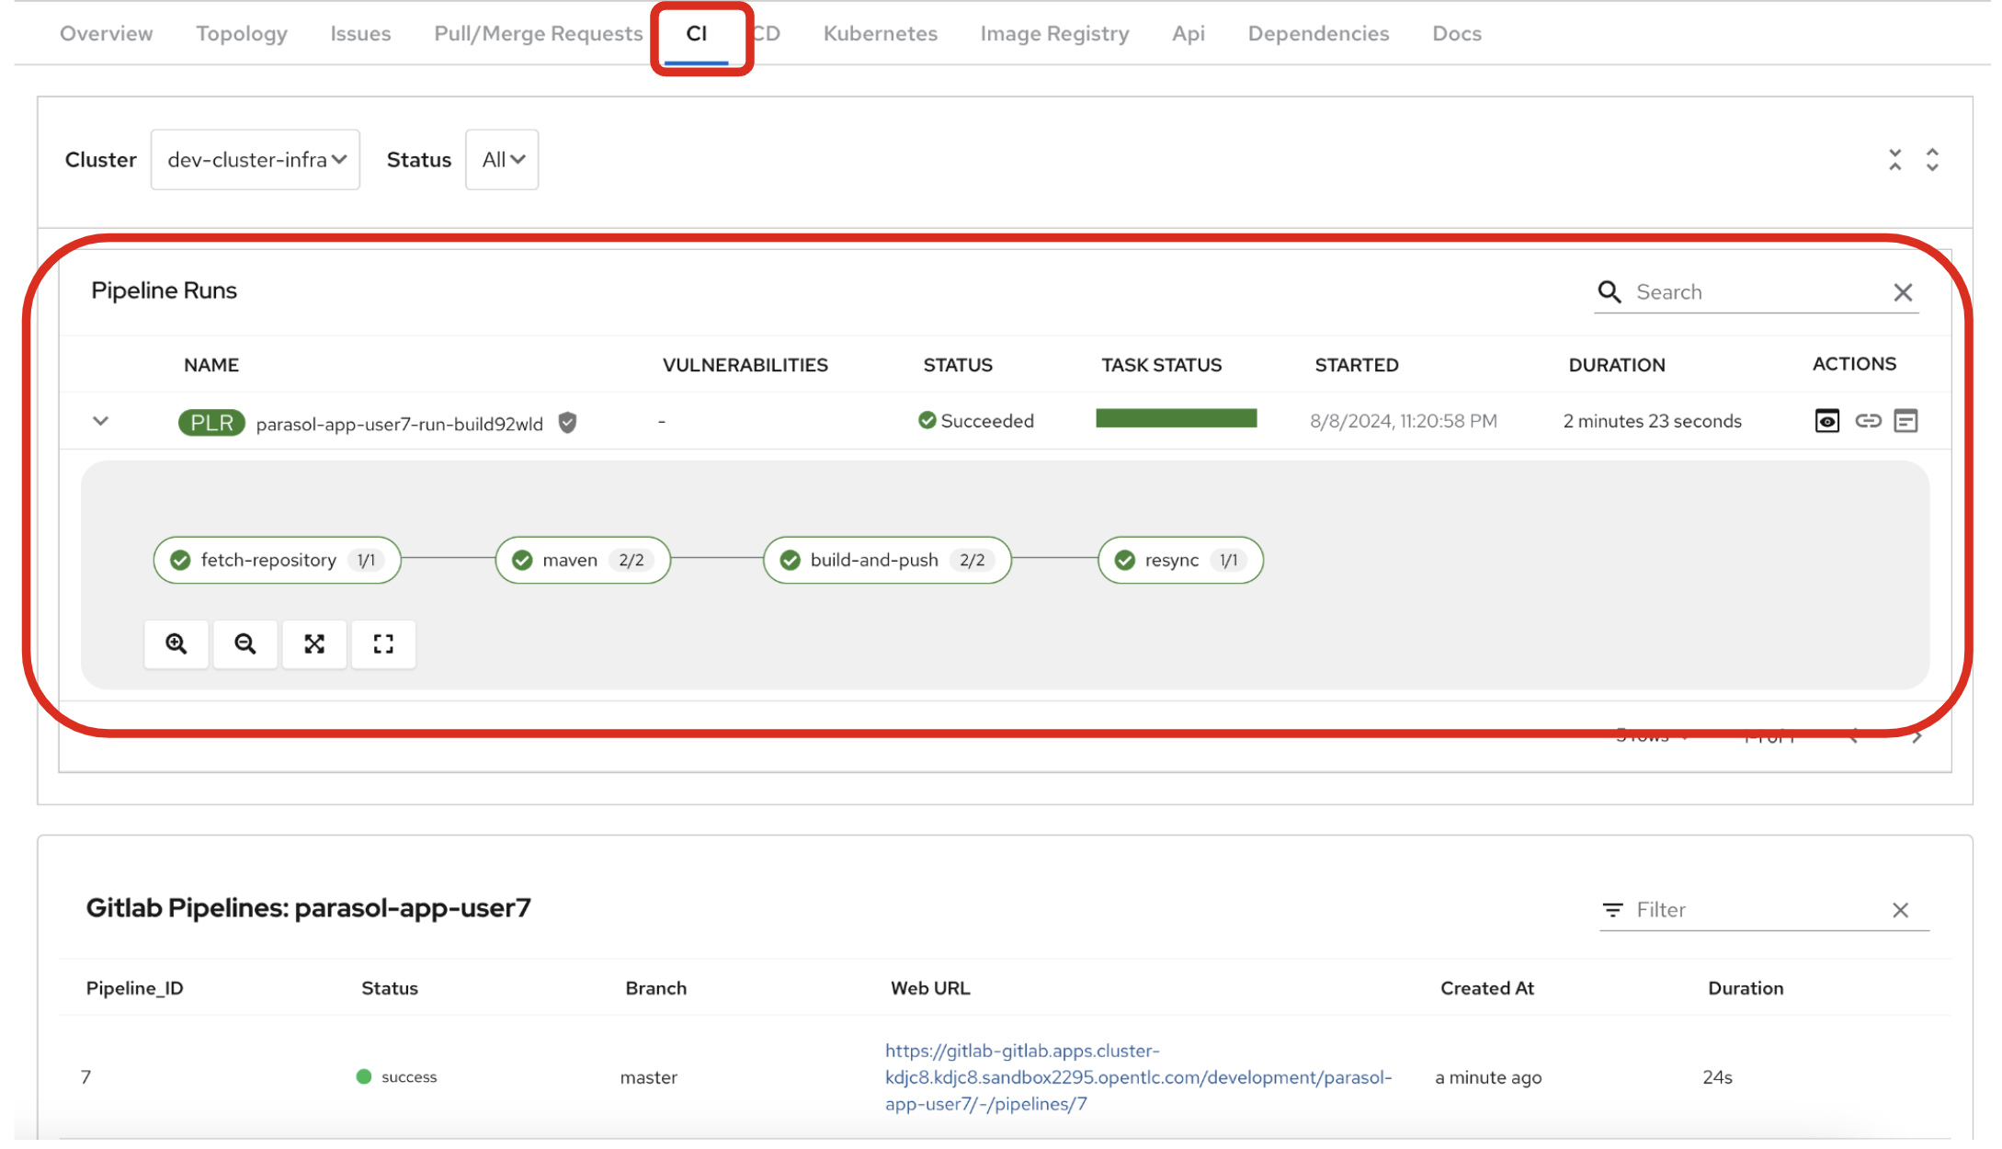This screenshot has height=1149, width=2002.
Task: Open the GitLab pipelines/7 web URL
Action: tap(1138, 1077)
